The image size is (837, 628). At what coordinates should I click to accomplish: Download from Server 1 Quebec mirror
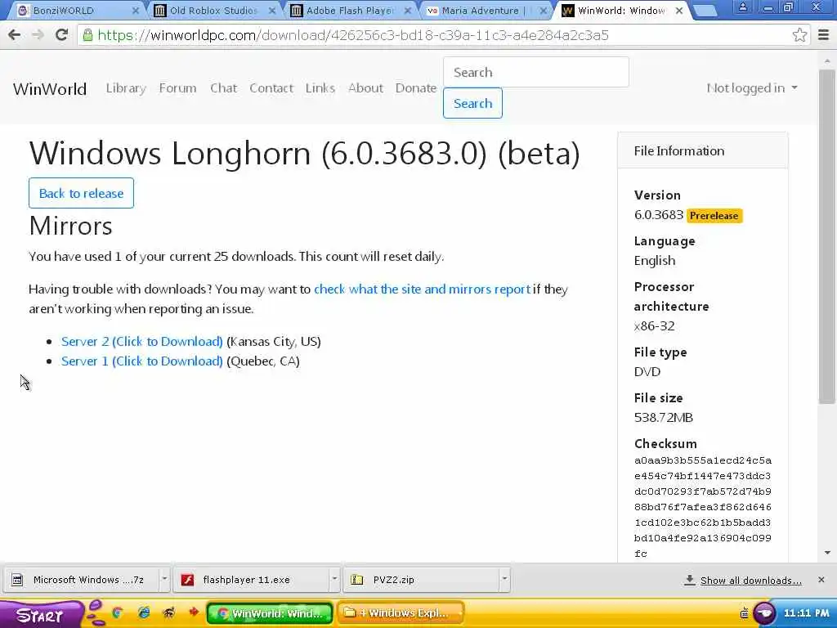tap(142, 361)
